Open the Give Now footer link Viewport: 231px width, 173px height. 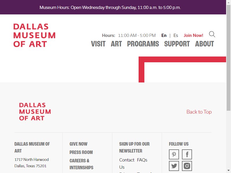78,144
